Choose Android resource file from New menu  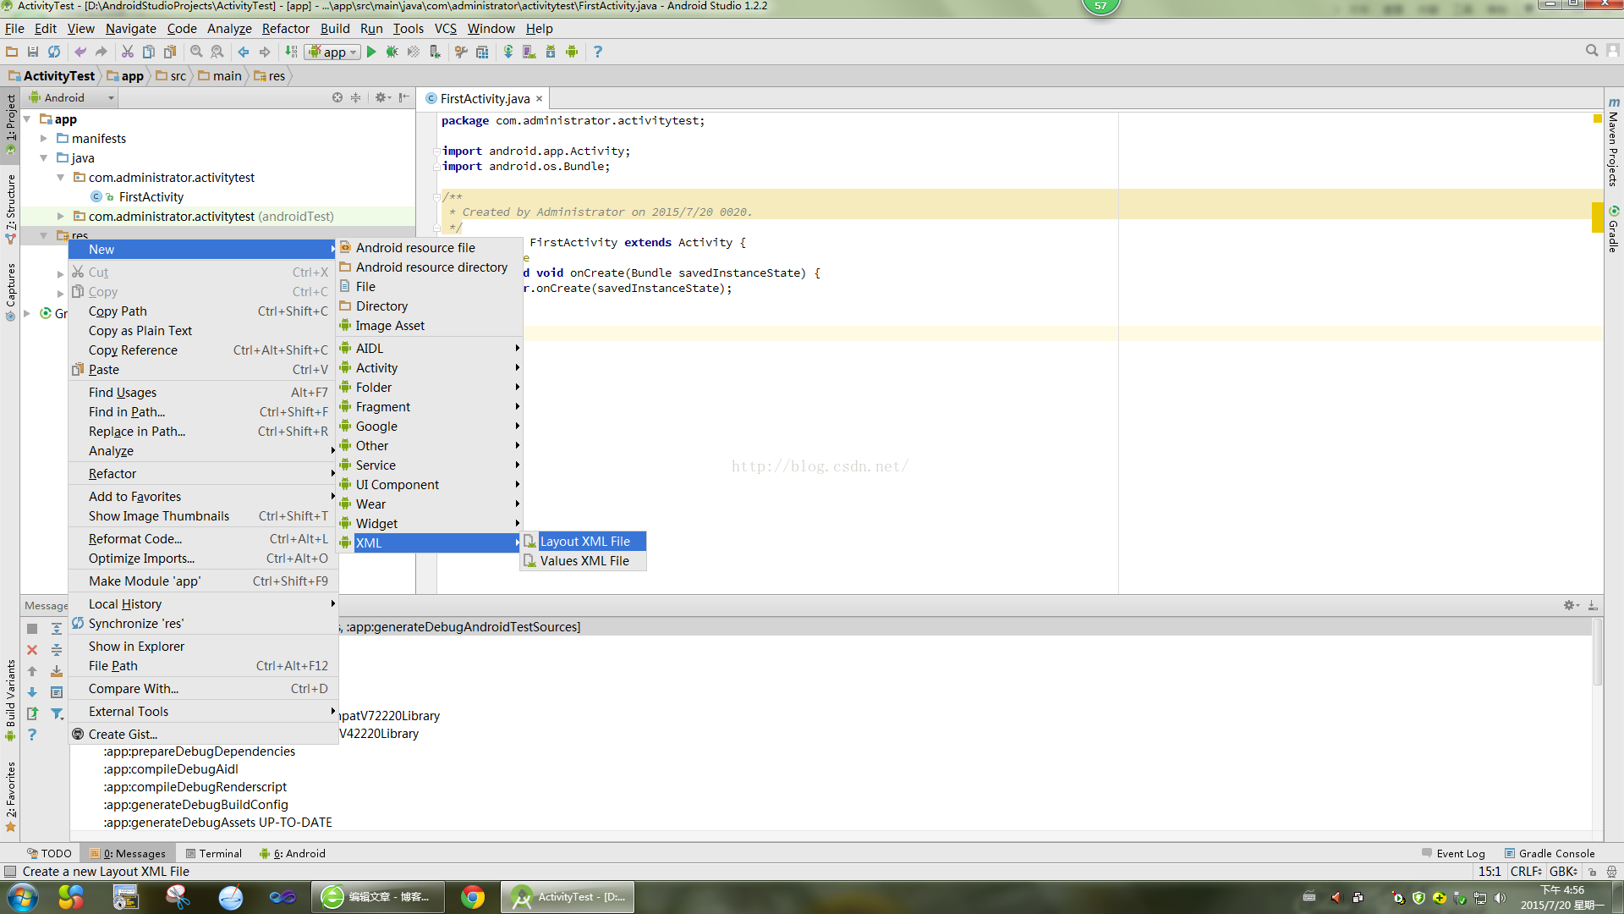tap(430, 248)
